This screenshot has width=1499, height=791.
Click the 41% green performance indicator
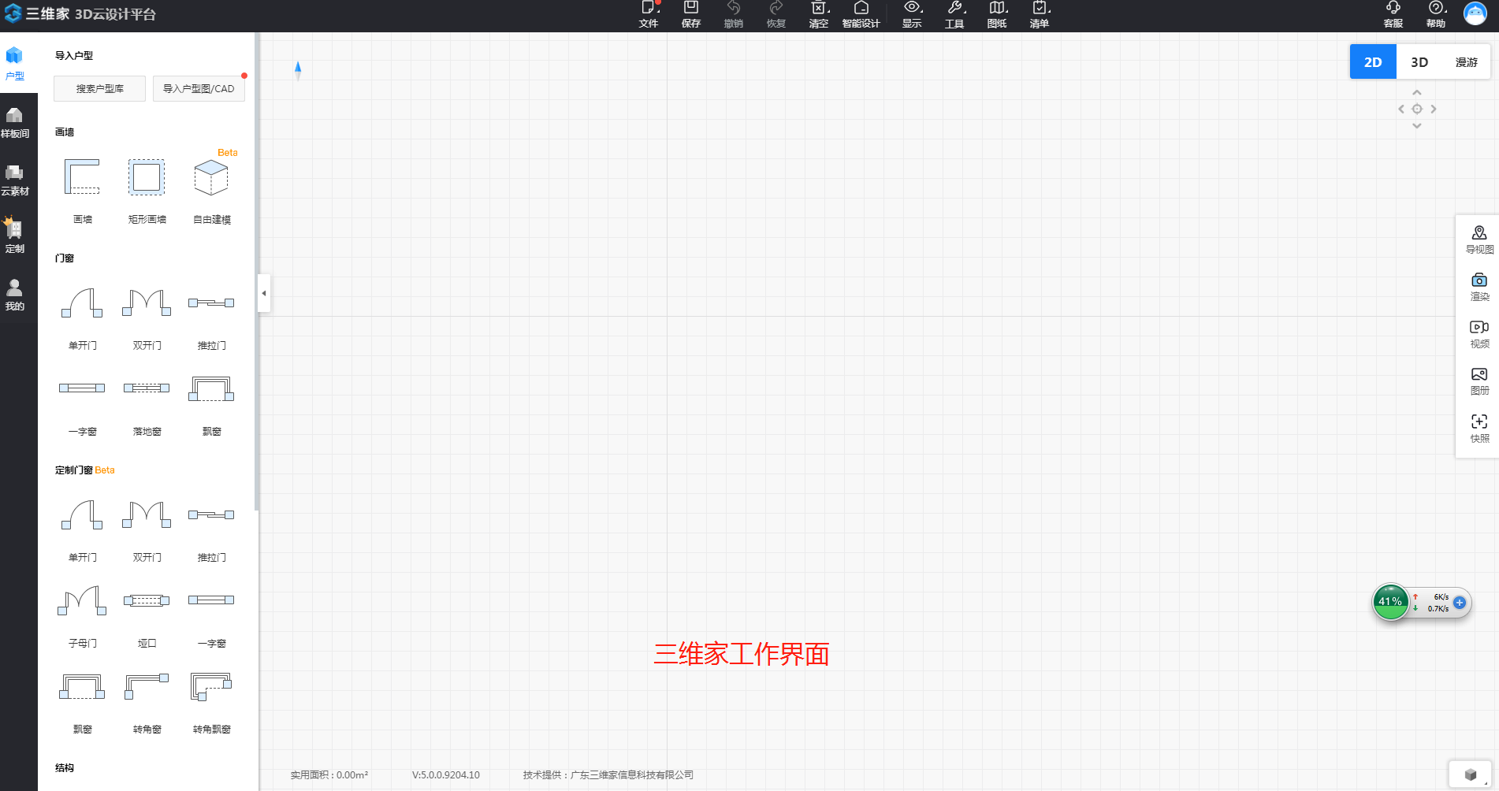tap(1390, 602)
